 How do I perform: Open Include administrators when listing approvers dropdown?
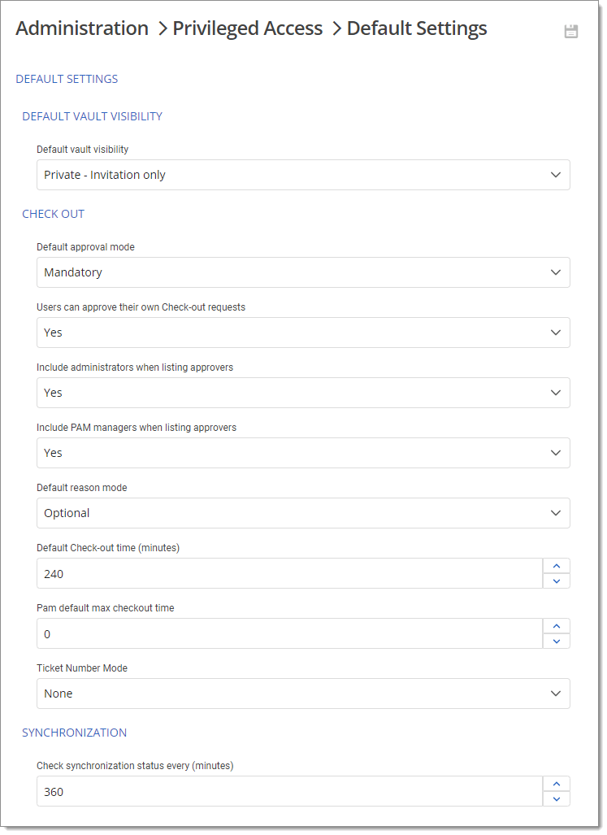pyautogui.click(x=303, y=393)
